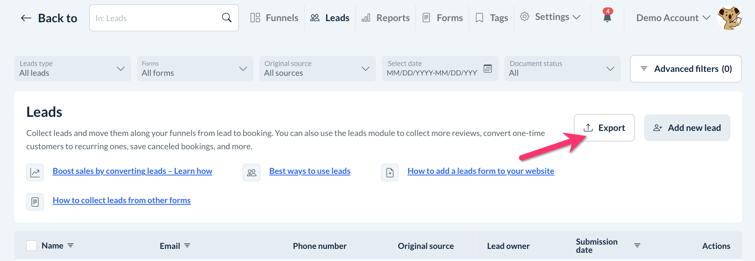Click the koala profile avatar
This screenshot has height=261, width=755.
pos(729,18)
